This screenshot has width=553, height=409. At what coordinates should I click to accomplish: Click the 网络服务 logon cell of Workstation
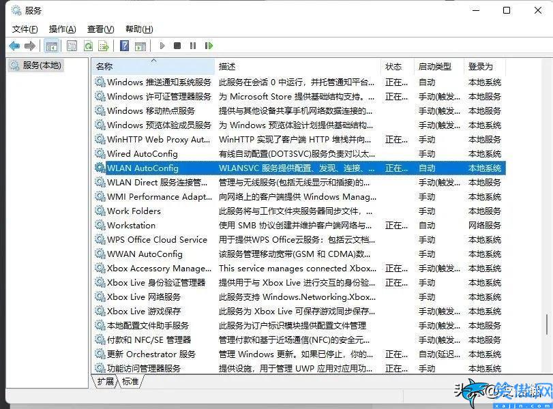(x=485, y=226)
